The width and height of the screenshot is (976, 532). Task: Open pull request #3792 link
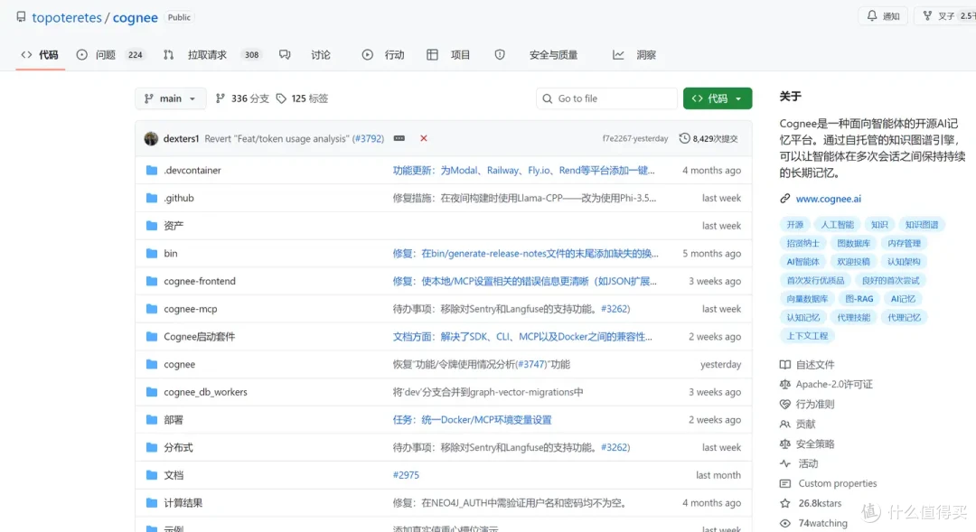tap(369, 139)
